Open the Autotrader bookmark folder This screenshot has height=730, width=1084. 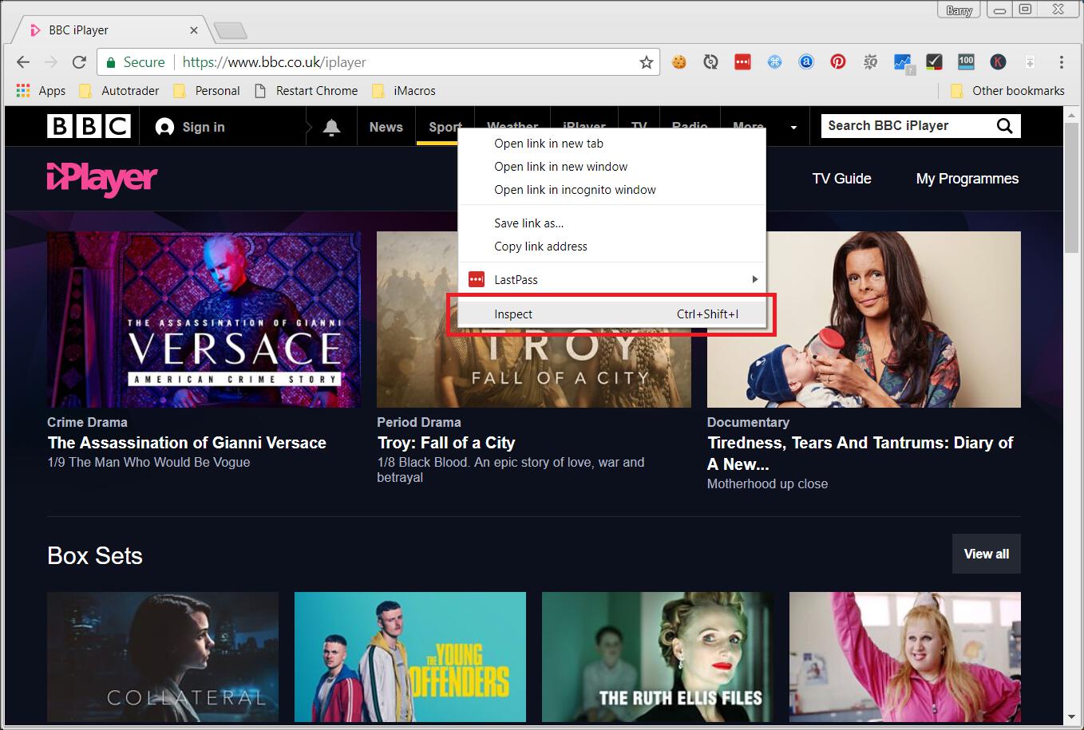click(x=119, y=91)
